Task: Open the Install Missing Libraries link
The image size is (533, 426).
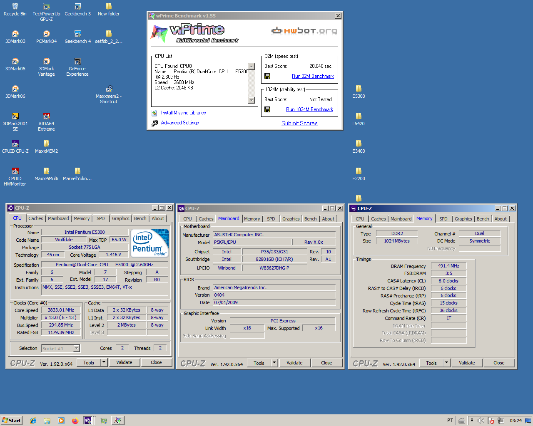Action: (x=183, y=113)
